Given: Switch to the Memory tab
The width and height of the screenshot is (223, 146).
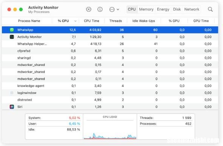Looking at the screenshot, I should [146, 9].
